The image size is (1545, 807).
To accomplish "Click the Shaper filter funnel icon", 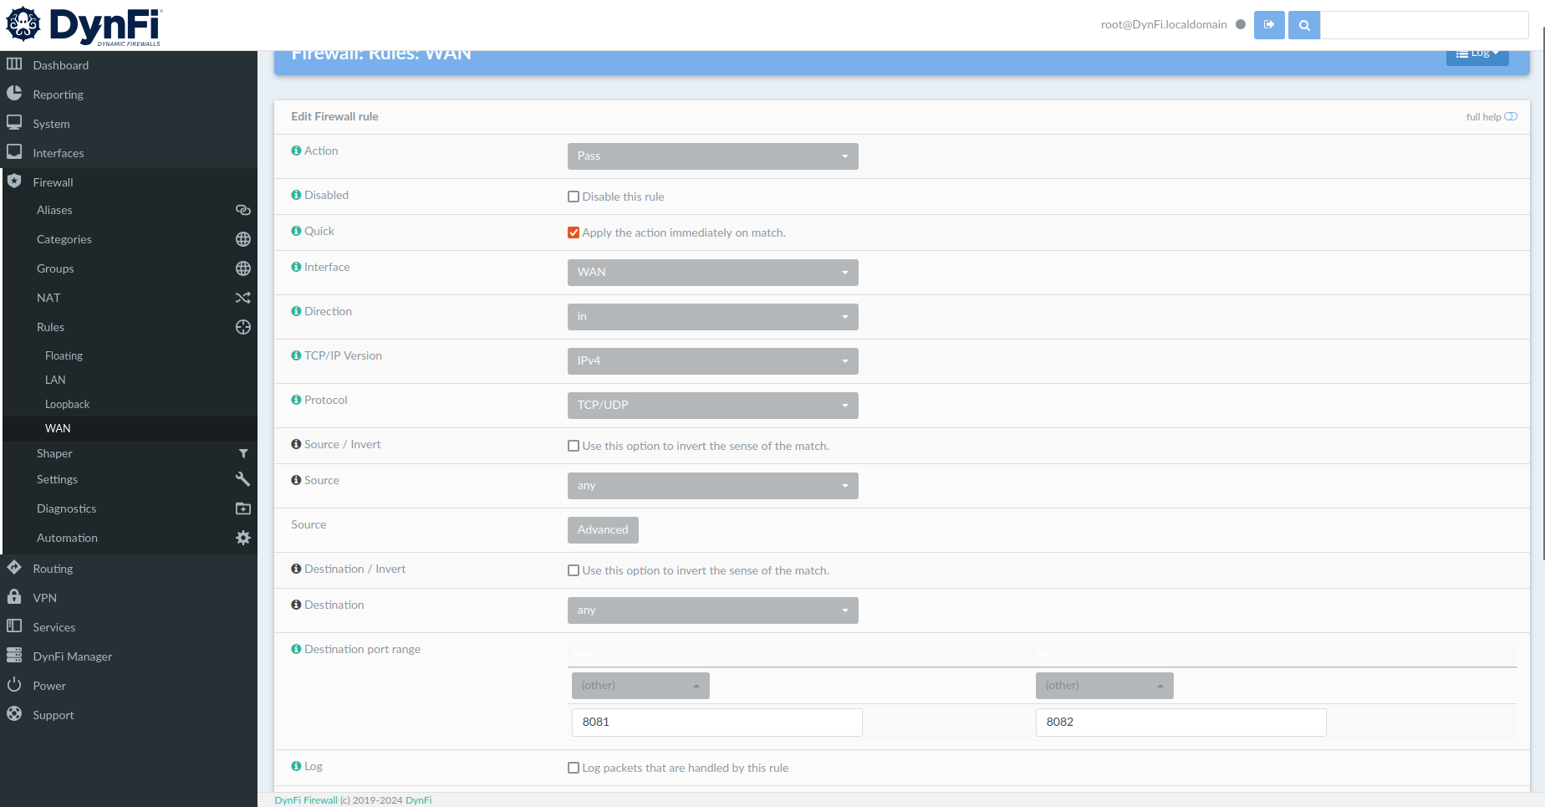I will pyautogui.click(x=243, y=453).
